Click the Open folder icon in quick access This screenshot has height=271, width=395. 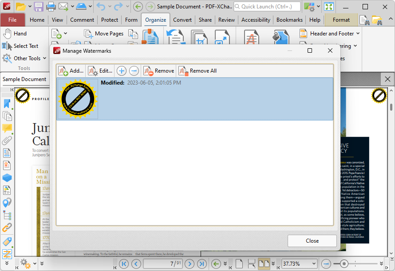(x=21, y=7)
